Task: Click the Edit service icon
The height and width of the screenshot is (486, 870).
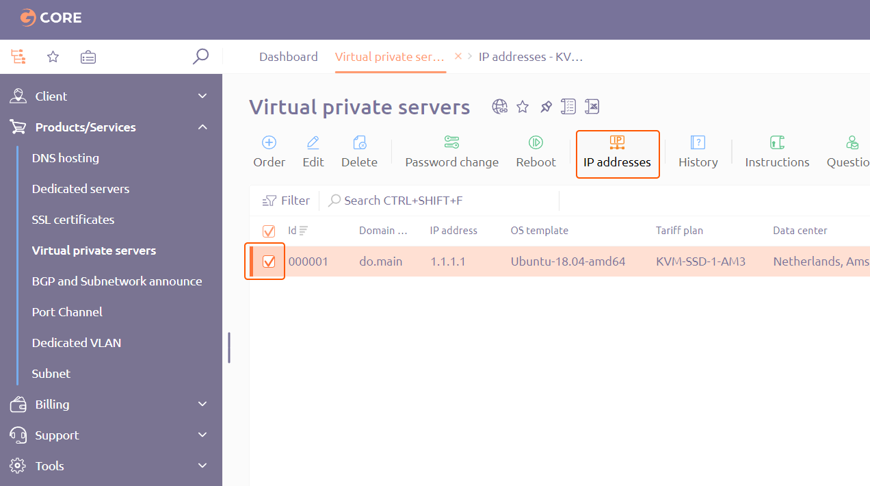Action: [313, 152]
